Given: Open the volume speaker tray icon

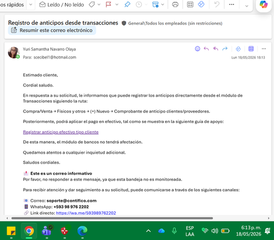Looking at the screenshot, I should coord(215,231).
